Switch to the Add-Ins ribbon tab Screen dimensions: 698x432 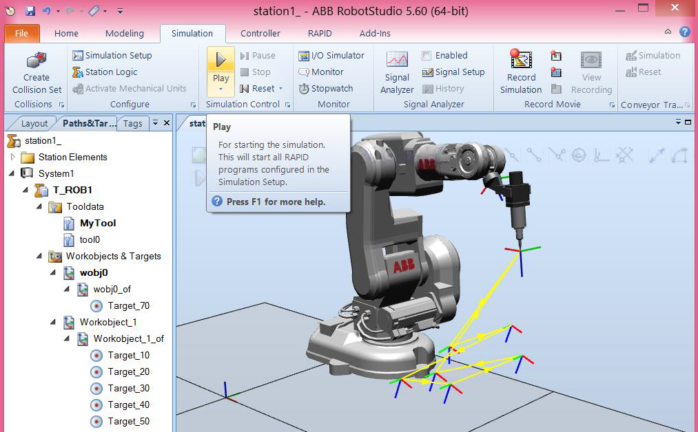point(375,33)
